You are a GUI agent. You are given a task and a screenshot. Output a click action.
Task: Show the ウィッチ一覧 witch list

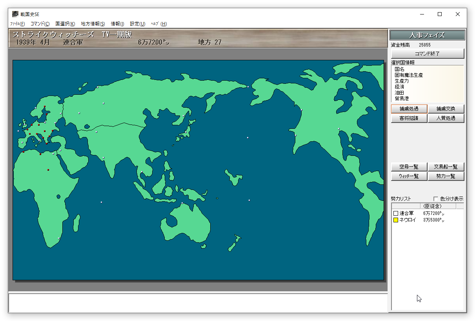pos(409,176)
